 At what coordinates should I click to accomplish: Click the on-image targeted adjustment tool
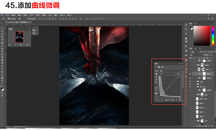(x=156, y=74)
